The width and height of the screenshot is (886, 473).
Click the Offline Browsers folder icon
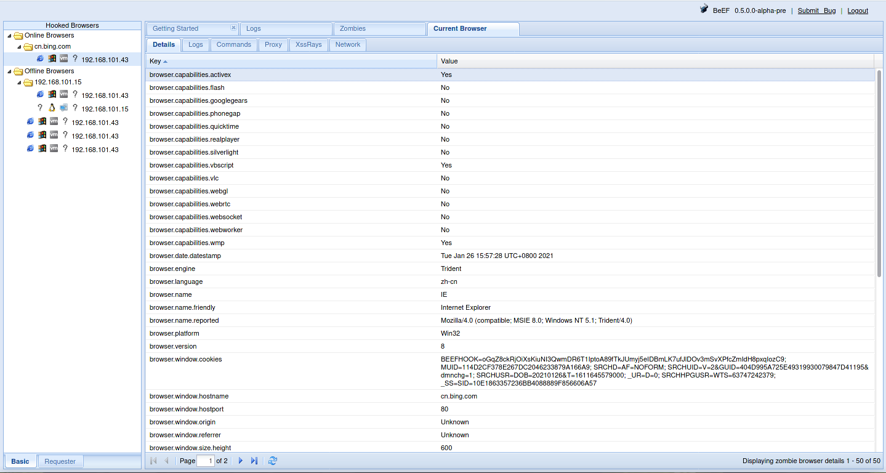pos(18,71)
